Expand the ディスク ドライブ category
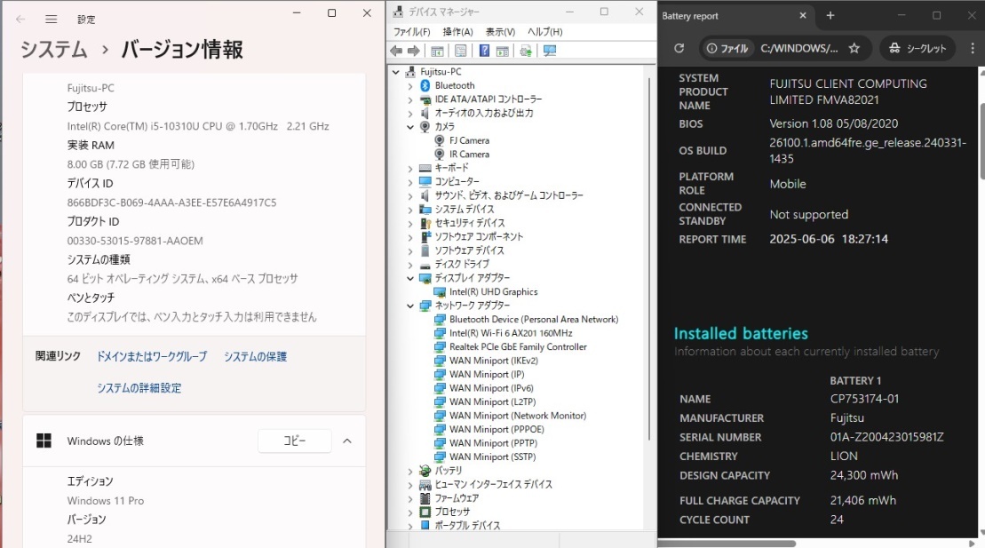This screenshot has width=985, height=548. point(410,265)
